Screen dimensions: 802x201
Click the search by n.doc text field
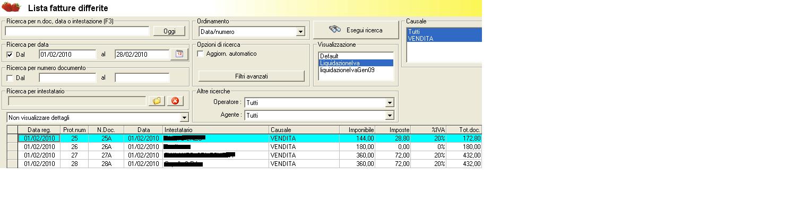(x=77, y=31)
